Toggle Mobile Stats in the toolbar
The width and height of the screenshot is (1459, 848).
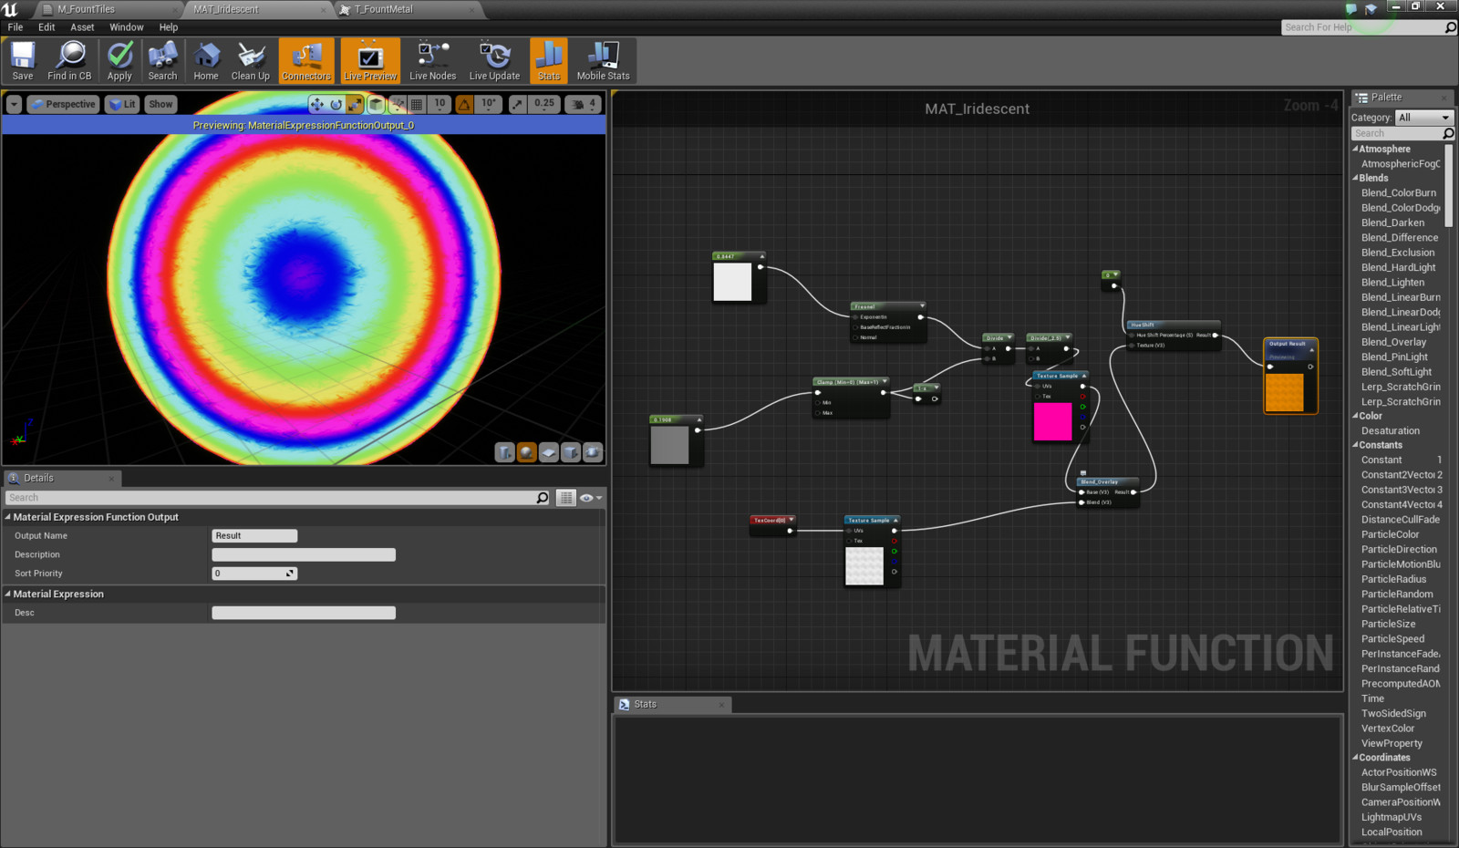[603, 61]
